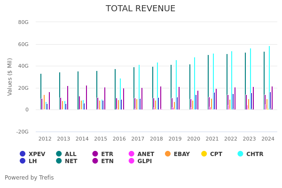Screen dimensions: 282x188
Task: Click the 80G y-axis tick label
Action: tap(23, 22)
